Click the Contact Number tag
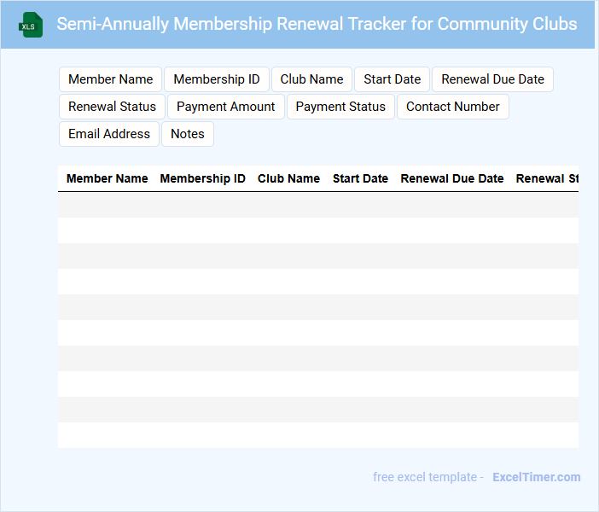The image size is (599, 512). tap(452, 107)
